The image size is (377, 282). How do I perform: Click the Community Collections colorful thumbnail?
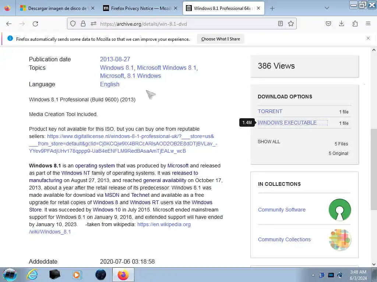(340, 239)
